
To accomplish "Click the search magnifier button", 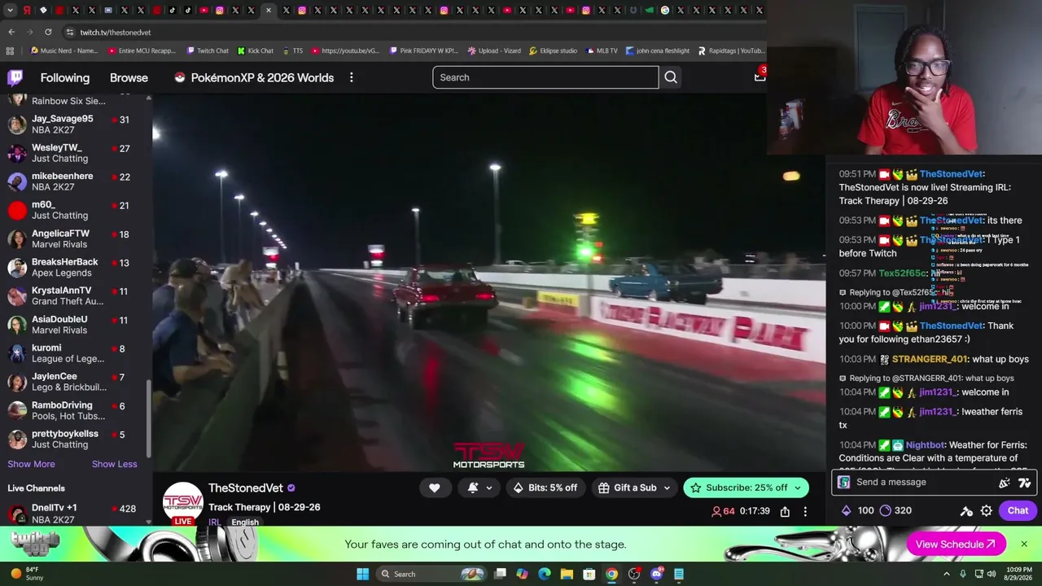I will (671, 77).
